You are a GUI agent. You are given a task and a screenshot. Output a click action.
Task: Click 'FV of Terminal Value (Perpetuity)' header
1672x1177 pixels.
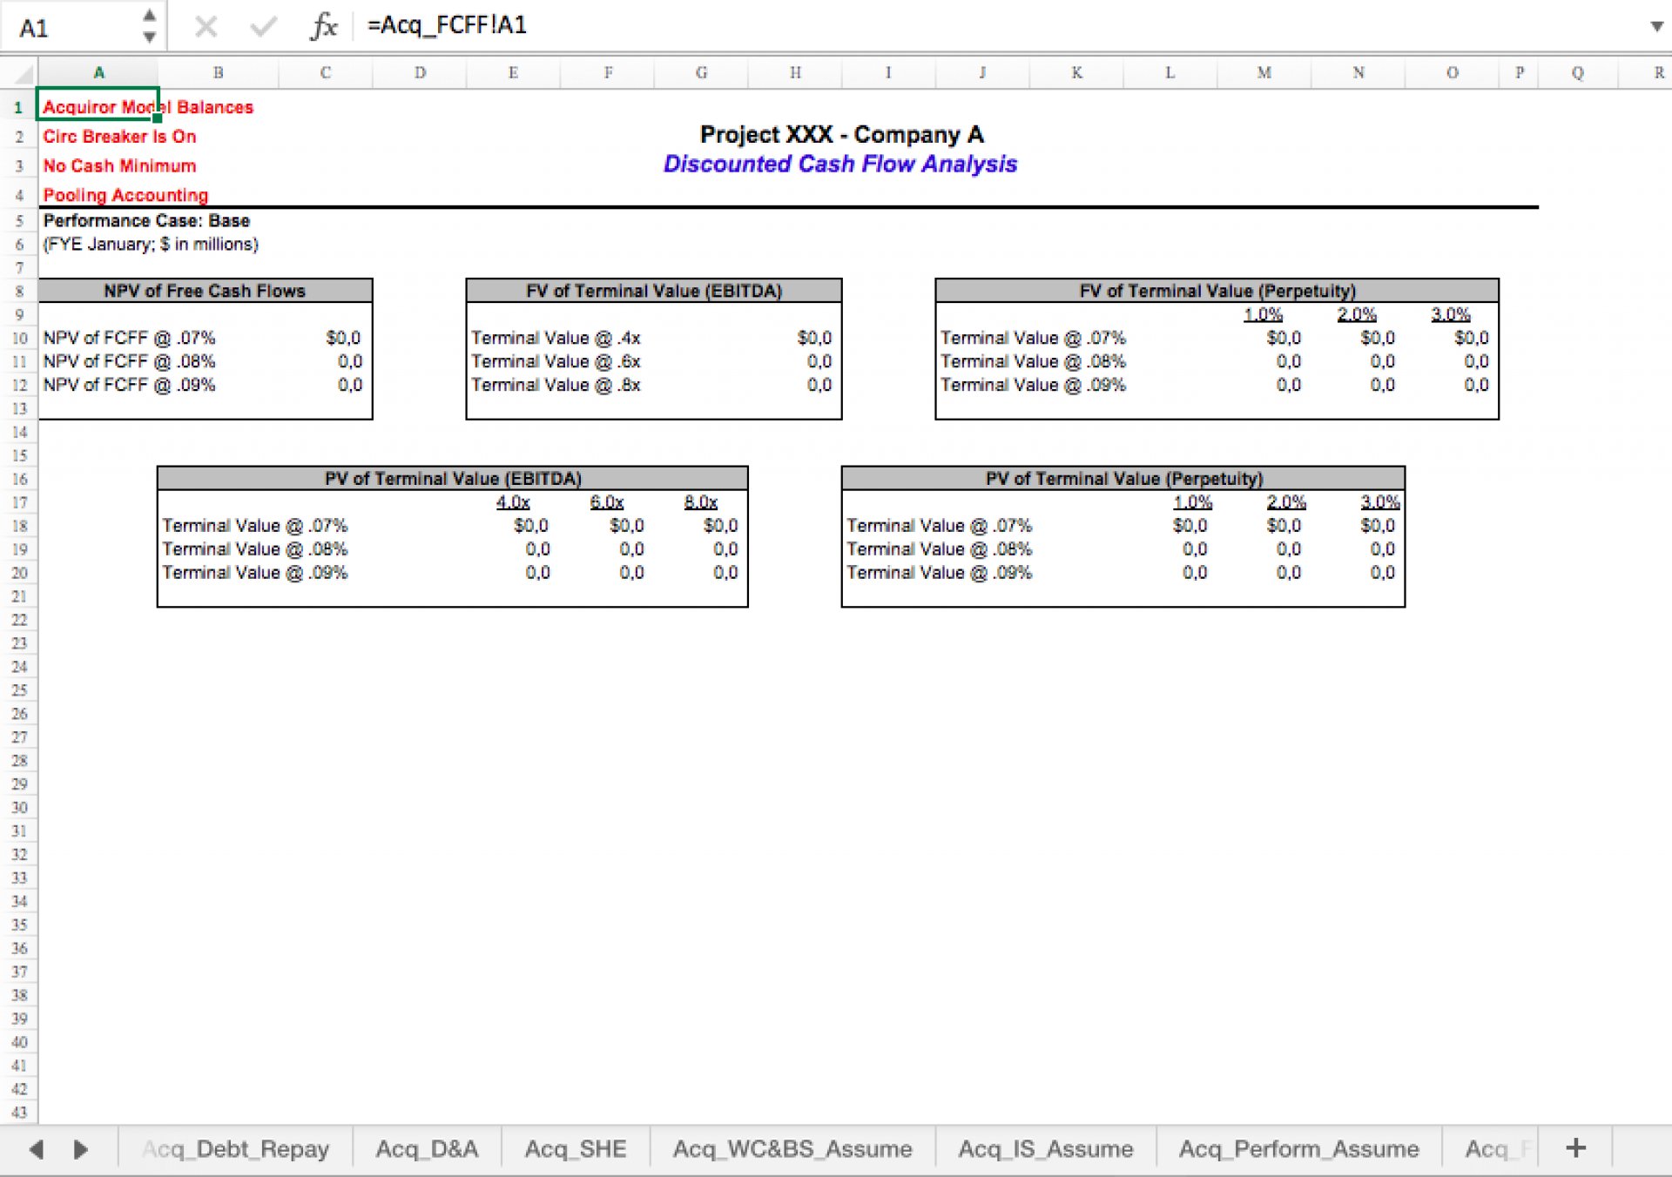click(1217, 291)
